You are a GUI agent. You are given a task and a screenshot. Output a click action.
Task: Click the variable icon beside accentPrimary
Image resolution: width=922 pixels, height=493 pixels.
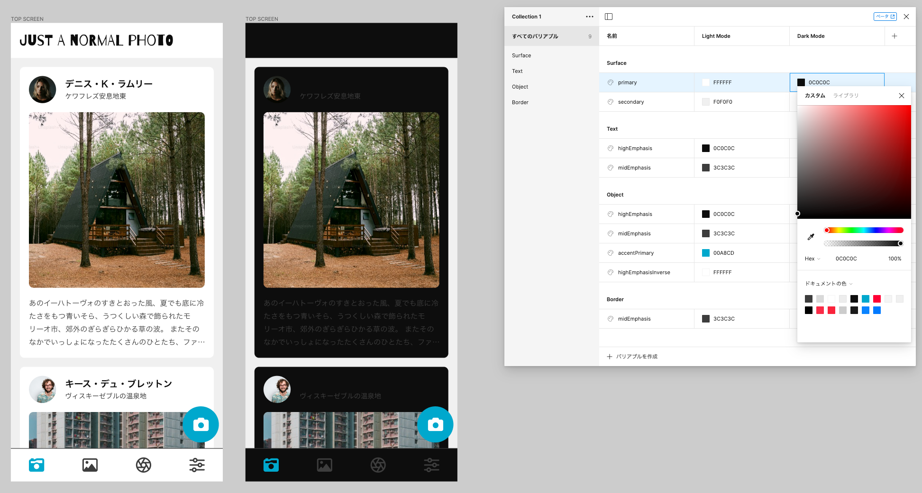611,253
